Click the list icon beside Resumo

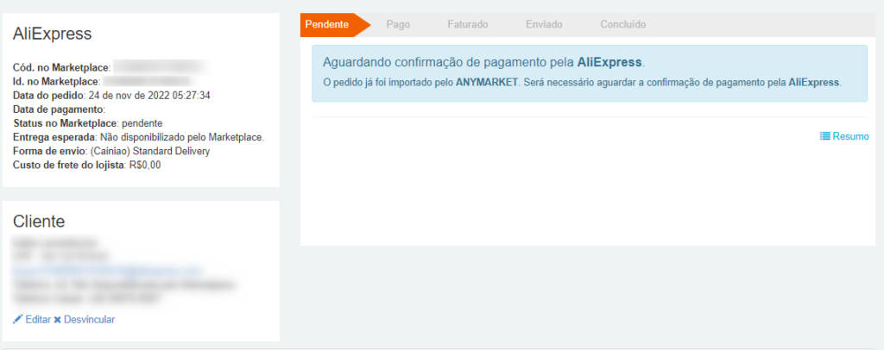coord(824,136)
